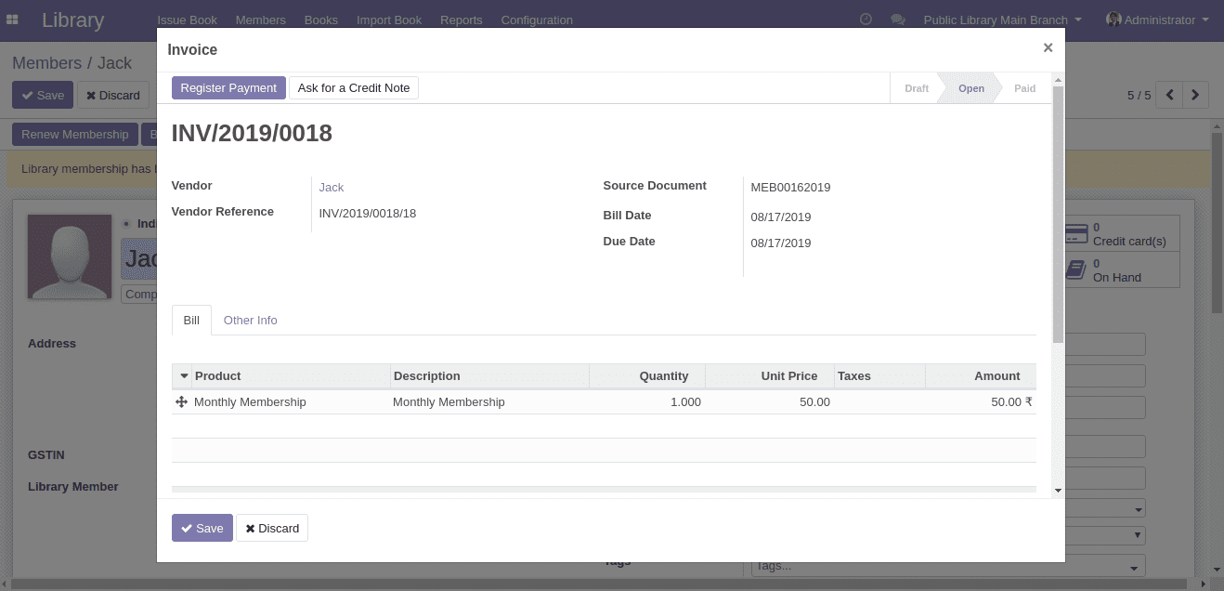Click the Draft status stage
The width and height of the screenshot is (1224, 591).
[x=917, y=88]
